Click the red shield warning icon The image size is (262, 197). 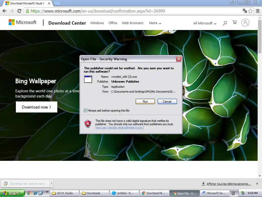point(88,124)
